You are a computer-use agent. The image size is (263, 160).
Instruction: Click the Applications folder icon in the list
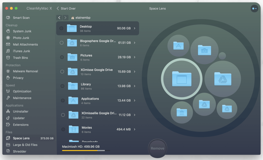click(73, 101)
